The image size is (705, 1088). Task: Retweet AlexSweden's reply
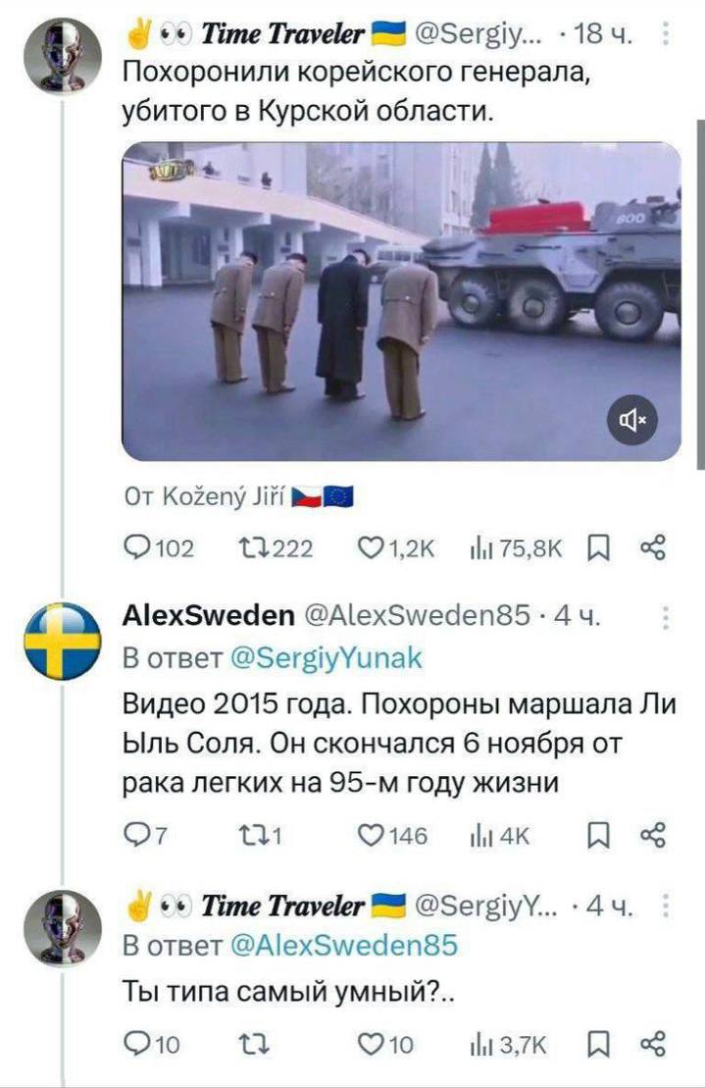click(x=260, y=836)
